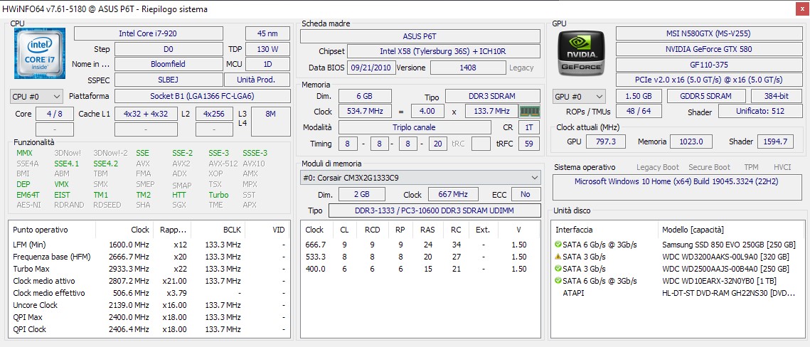
Task: Click the SSE4.2 feature label
Action: (x=106, y=164)
